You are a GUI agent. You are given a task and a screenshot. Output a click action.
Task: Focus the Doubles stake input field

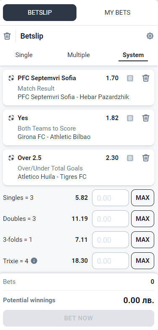tap(111, 219)
